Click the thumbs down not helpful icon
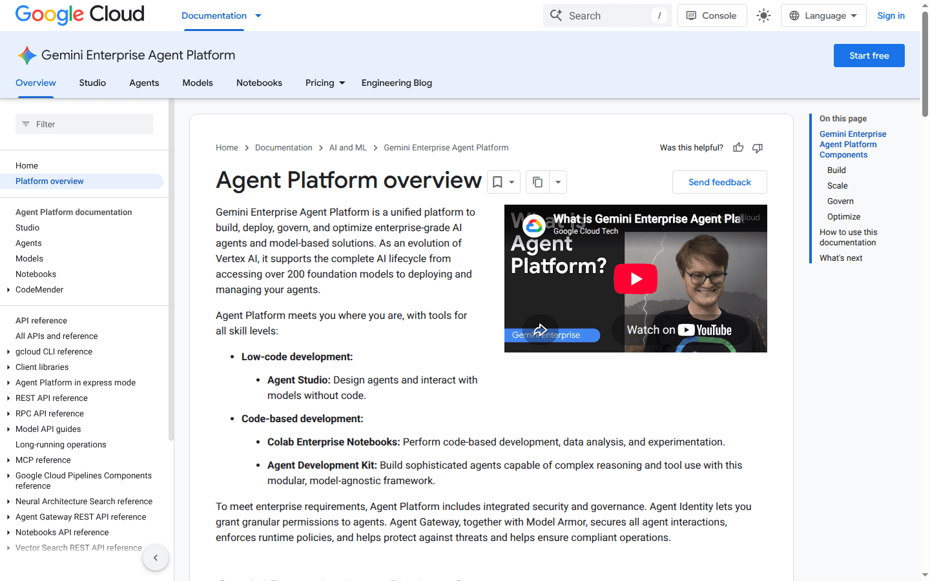This screenshot has height=581, width=930. tap(758, 148)
